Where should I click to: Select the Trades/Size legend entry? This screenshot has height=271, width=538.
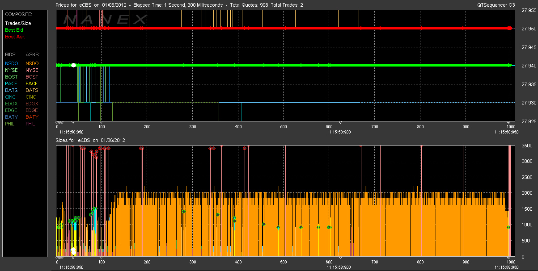[x=18, y=23]
